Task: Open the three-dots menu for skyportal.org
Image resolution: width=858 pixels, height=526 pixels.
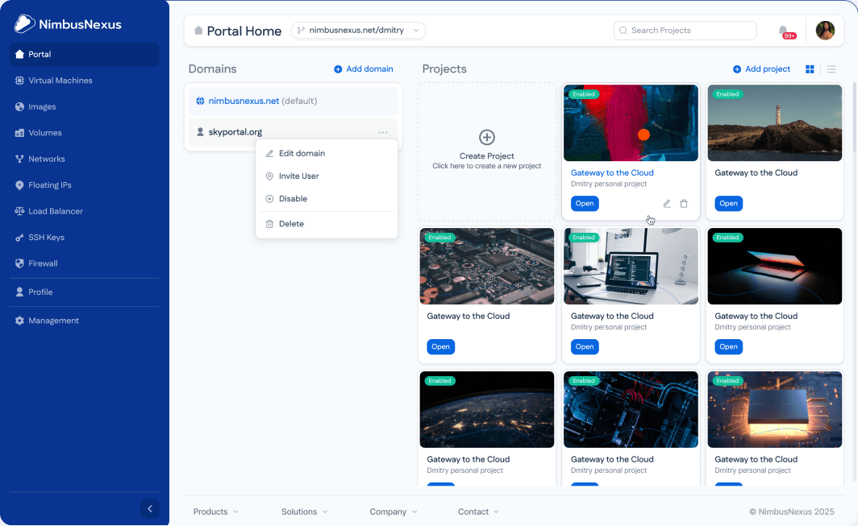Action: coord(382,132)
